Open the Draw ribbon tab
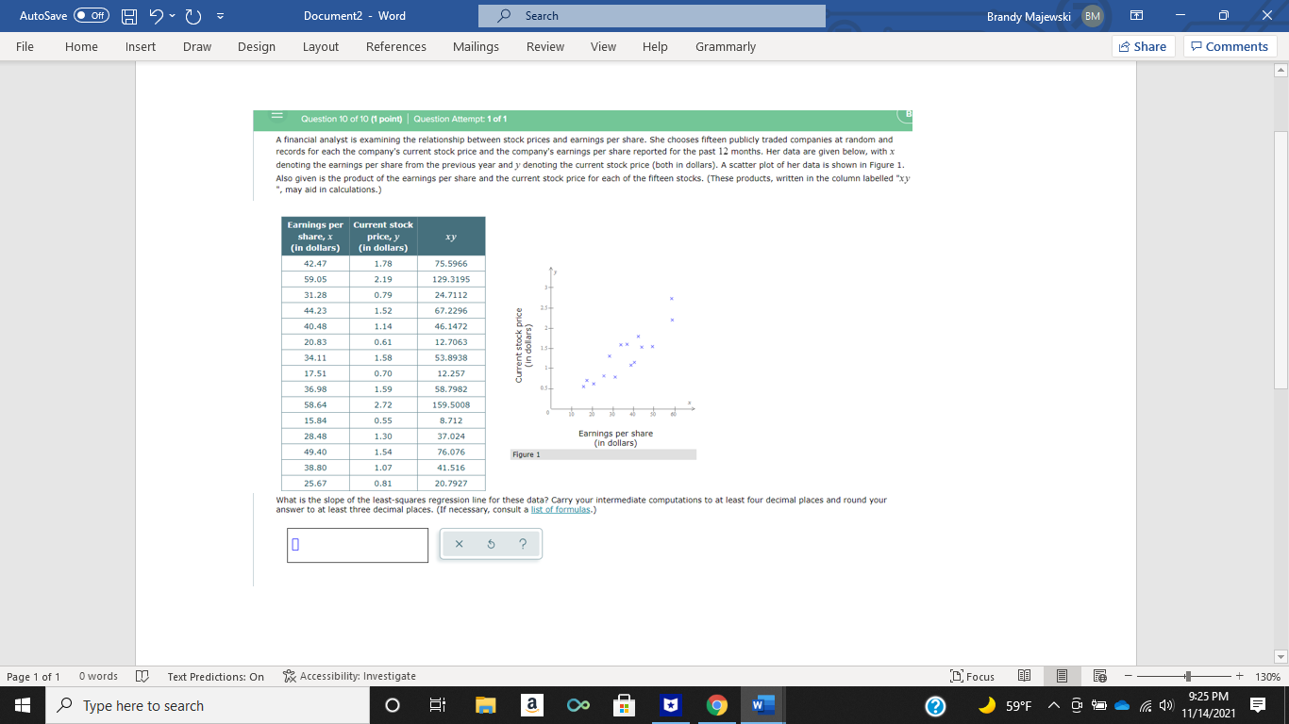The height and width of the screenshot is (724, 1289). tap(197, 46)
